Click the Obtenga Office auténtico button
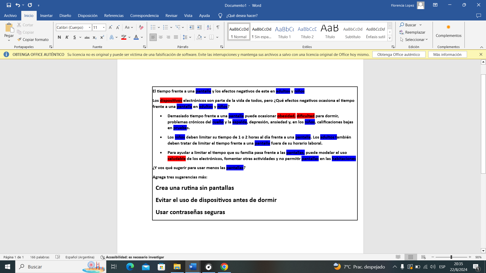486x273 pixels. [398, 54]
